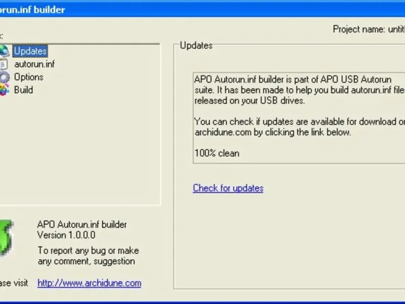Click the window title bar text
Viewport: 405px width, 304px height.
pos(32,10)
